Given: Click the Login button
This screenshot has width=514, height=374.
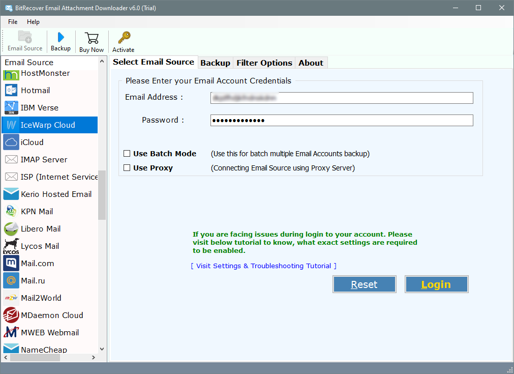Looking at the screenshot, I should click(436, 284).
